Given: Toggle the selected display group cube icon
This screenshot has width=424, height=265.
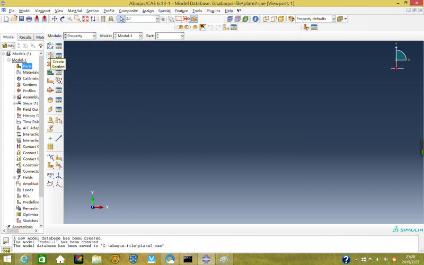Looking at the screenshot, I should point(194,19).
